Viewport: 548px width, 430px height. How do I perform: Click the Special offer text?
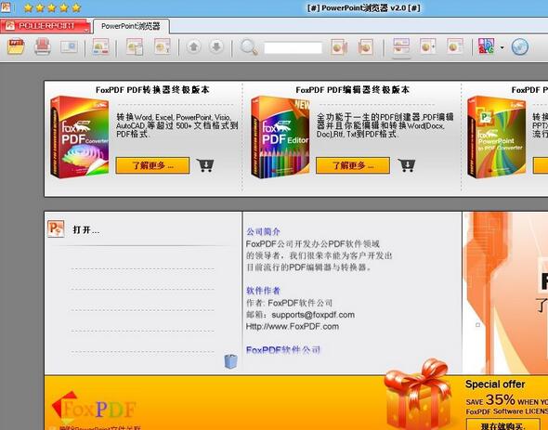pos(495,384)
